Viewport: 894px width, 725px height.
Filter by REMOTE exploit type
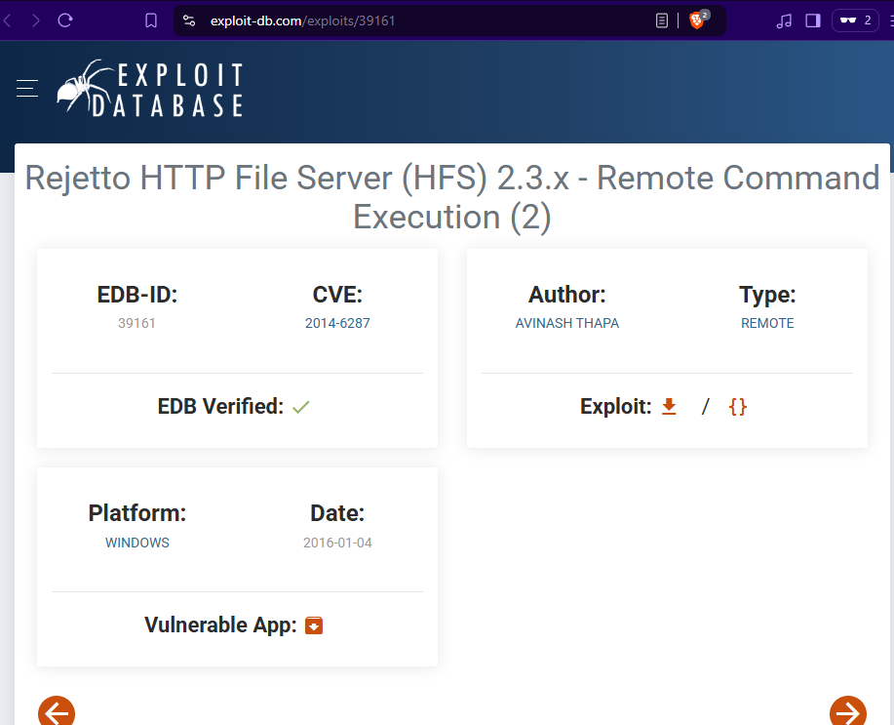767,323
